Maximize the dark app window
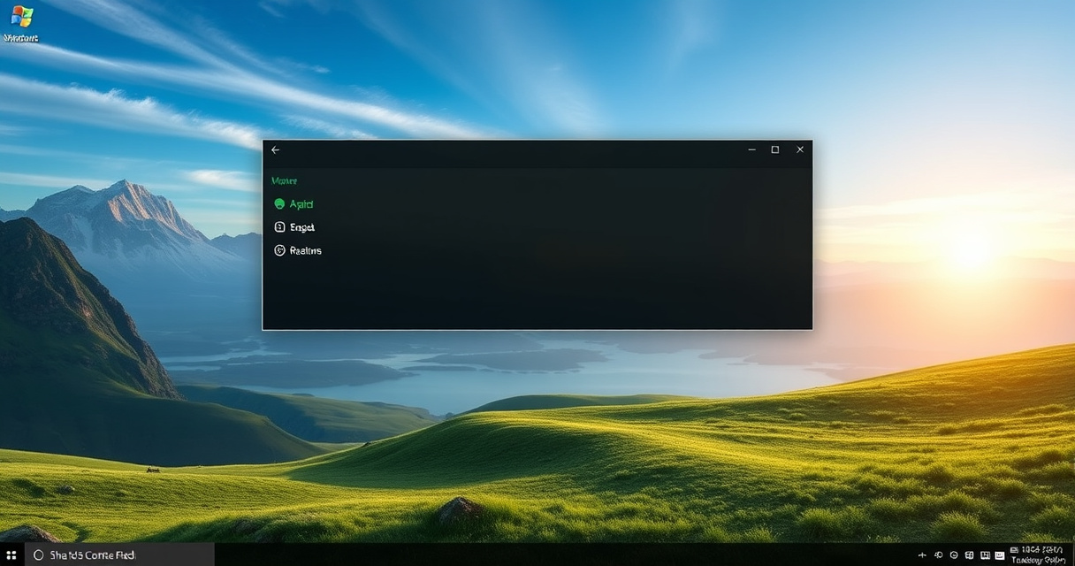1075x566 pixels. tap(774, 150)
